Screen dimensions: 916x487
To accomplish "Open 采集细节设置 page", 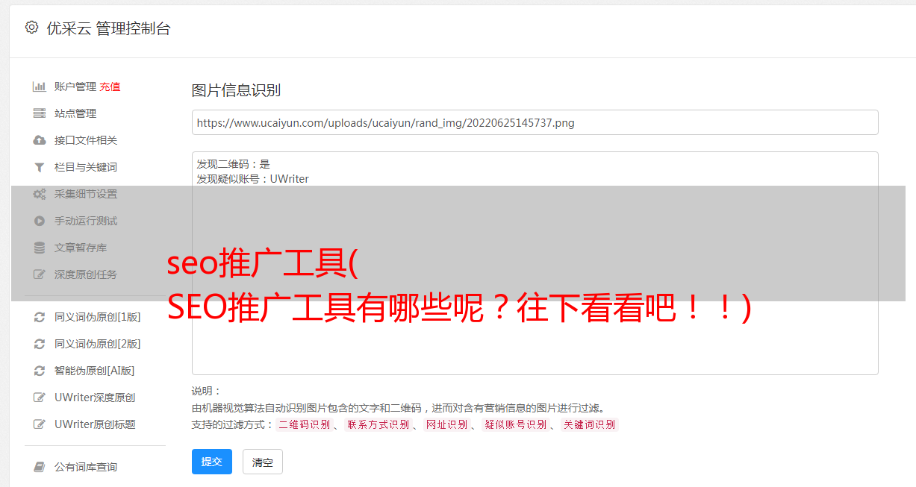I will pos(86,194).
